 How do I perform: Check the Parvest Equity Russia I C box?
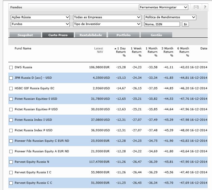tap(11, 172)
